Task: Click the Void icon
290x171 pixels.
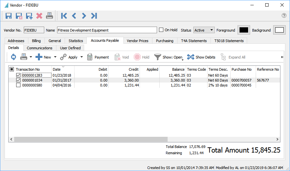Action: point(117,57)
